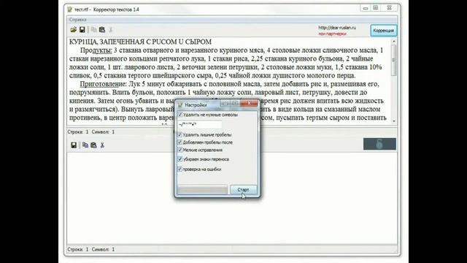Click the underlined word 'Приготовление'
Image resolution: width=467 pixels, height=263 pixels.
pos(103,84)
